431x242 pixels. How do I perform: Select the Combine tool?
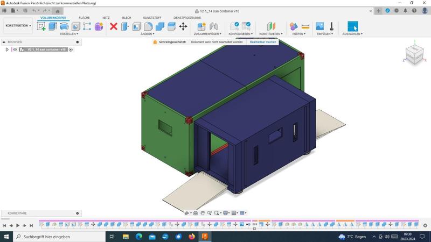pyautogui.click(x=159, y=26)
